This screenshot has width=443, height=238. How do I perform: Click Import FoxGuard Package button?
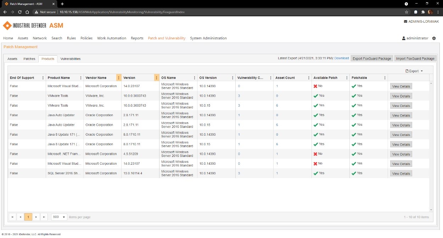415,58
